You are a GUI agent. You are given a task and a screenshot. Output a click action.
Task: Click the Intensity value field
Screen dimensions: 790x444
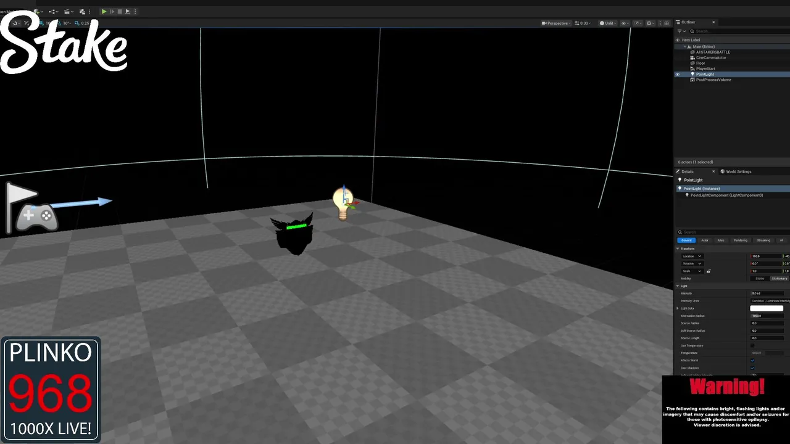(x=767, y=294)
